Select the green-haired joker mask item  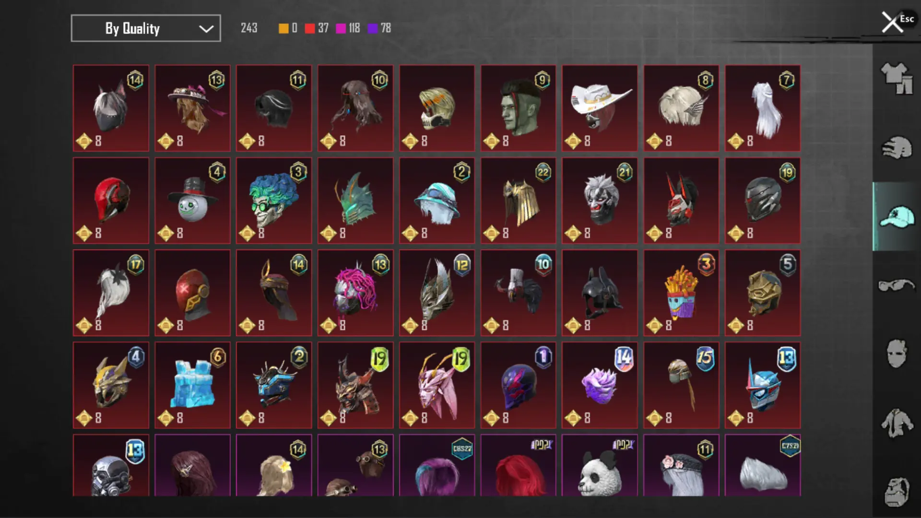pyautogui.click(x=274, y=200)
